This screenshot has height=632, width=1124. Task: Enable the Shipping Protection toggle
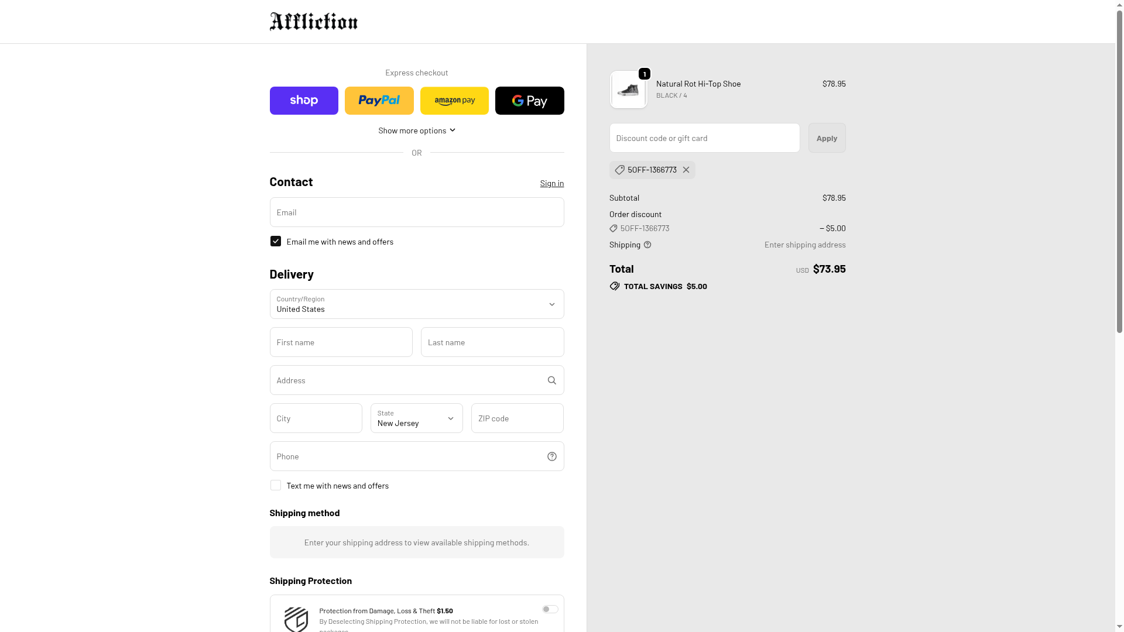tap(550, 609)
